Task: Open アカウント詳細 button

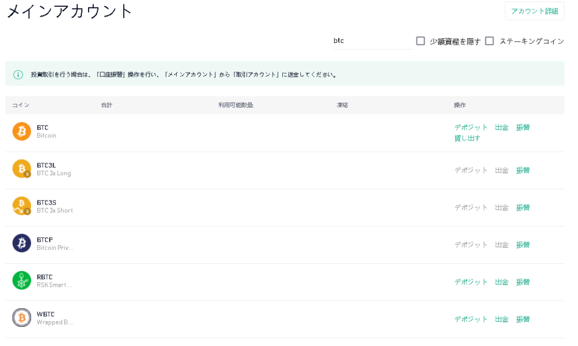Action: point(535,11)
